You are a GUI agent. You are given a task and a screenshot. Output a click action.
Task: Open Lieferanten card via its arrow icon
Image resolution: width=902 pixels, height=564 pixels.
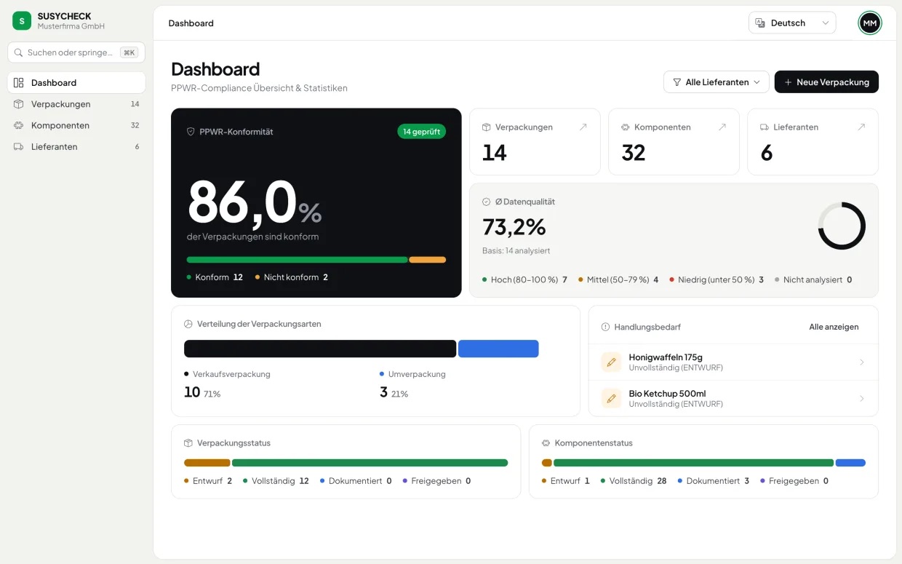point(861,127)
